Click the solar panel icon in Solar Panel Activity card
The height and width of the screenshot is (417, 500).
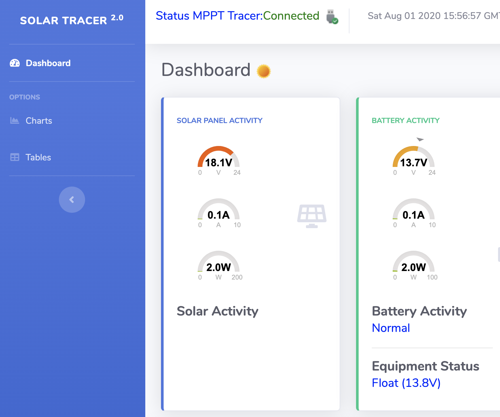click(x=312, y=215)
